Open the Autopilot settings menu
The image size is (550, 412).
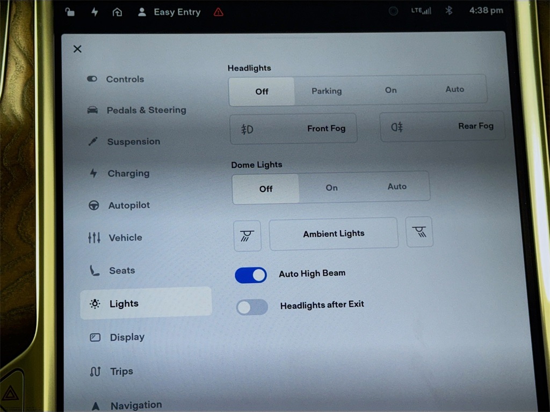coord(129,205)
